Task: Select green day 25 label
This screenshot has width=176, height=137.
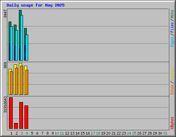Action: pyautogui.click(x=134, y=133)
